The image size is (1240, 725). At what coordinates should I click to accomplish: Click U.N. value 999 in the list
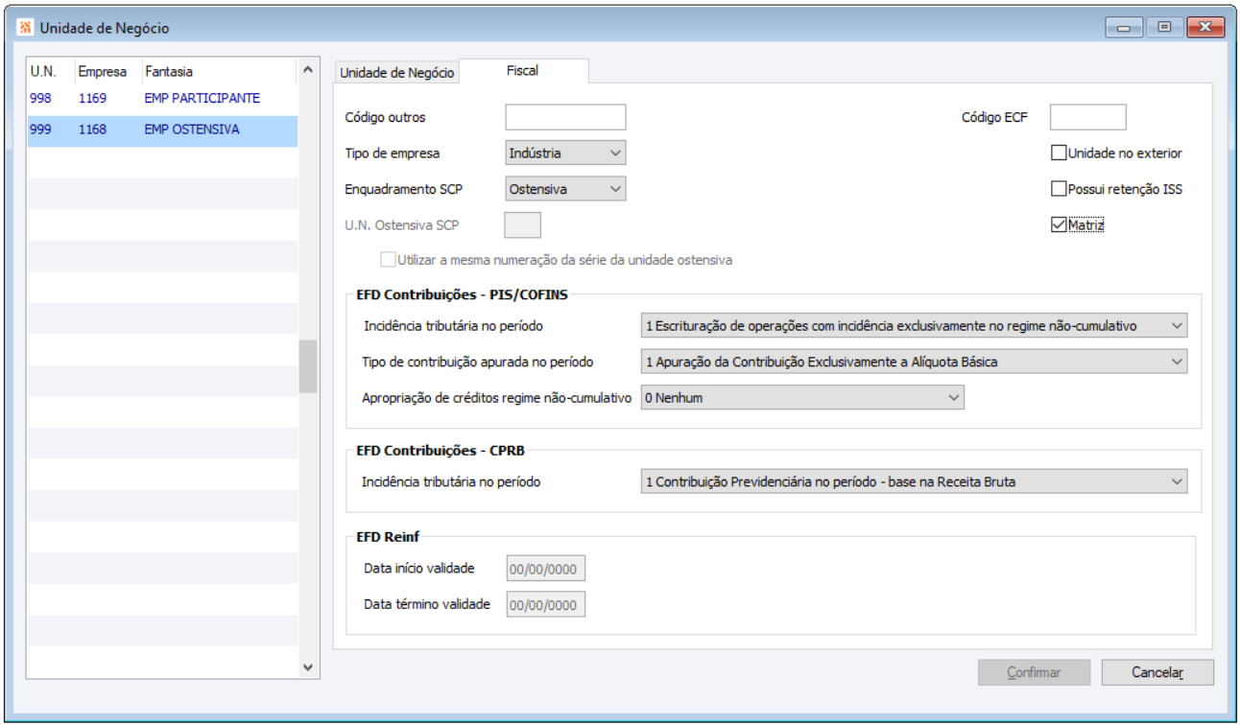click(x=40, y=129)
